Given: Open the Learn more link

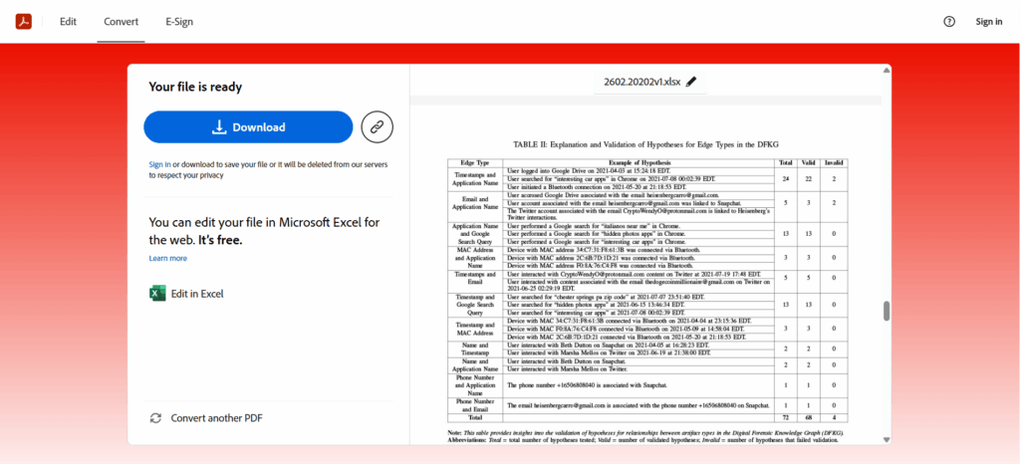Looking at the screenshot, I should click(x=167, y=258).
